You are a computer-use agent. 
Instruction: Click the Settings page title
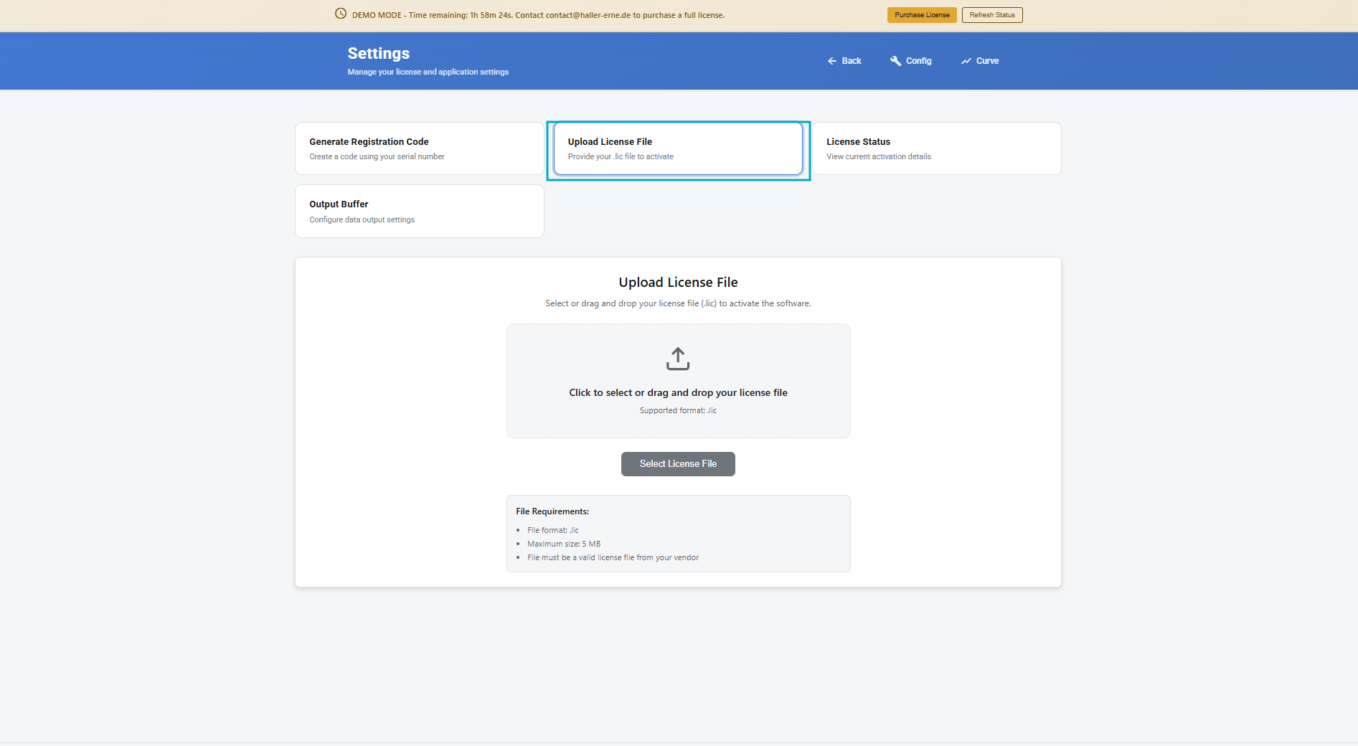379,54
